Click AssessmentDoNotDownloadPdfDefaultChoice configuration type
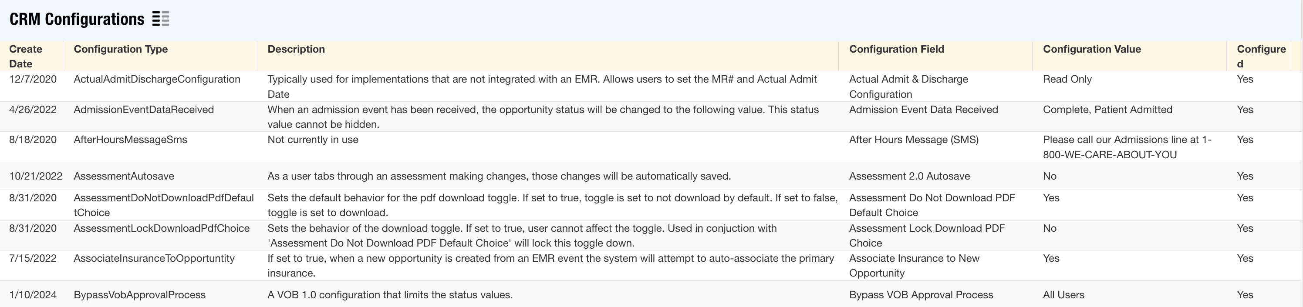The height and width of the screenshot is (307, 1303). point(163,205)
